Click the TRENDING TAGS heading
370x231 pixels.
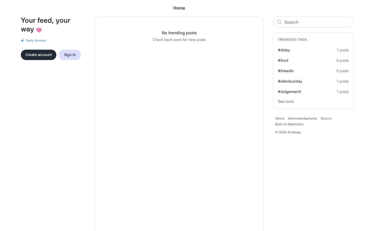292,40
